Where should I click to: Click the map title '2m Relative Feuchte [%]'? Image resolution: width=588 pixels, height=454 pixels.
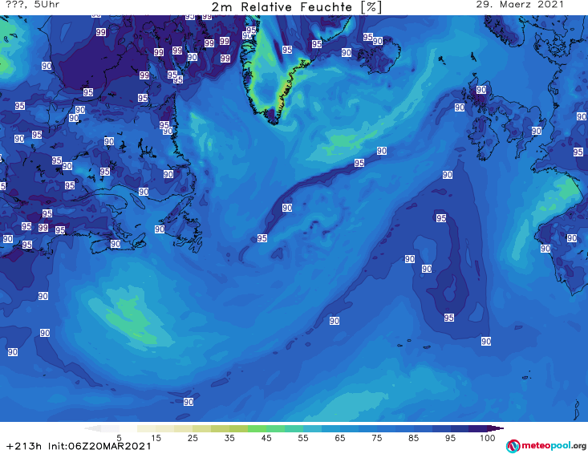(297, 7)
